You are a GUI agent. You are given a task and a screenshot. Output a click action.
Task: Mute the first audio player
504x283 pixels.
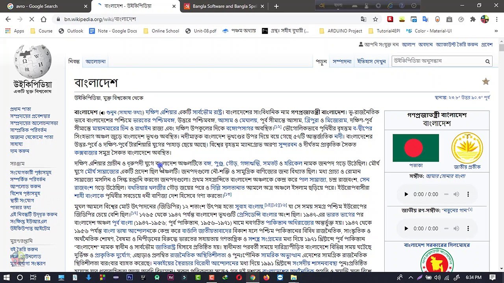click(x=456, y=194)
